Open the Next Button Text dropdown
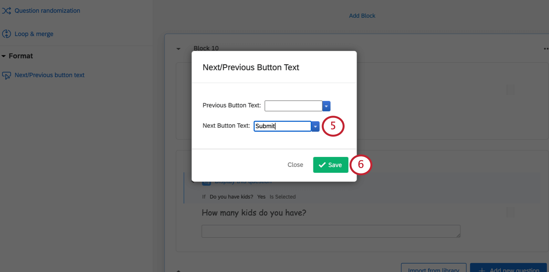Screen dimensions: 549x272 pos(315,126)
